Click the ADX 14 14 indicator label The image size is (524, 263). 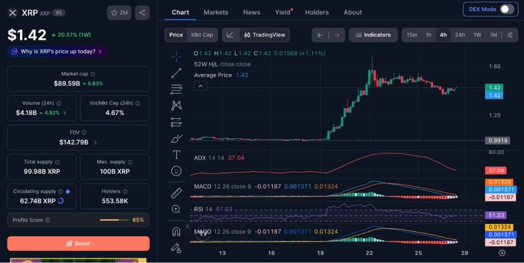[x=209, y=158]
